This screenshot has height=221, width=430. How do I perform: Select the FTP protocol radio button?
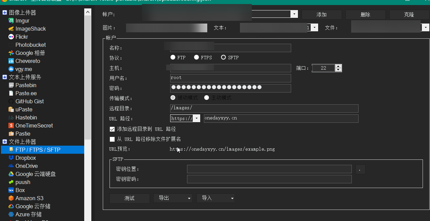(173, 58)
